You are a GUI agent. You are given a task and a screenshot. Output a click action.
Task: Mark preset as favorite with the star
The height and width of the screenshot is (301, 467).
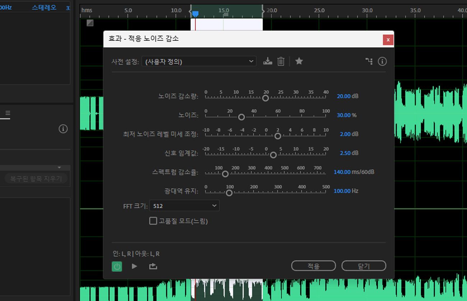click(x=299, y=61)
